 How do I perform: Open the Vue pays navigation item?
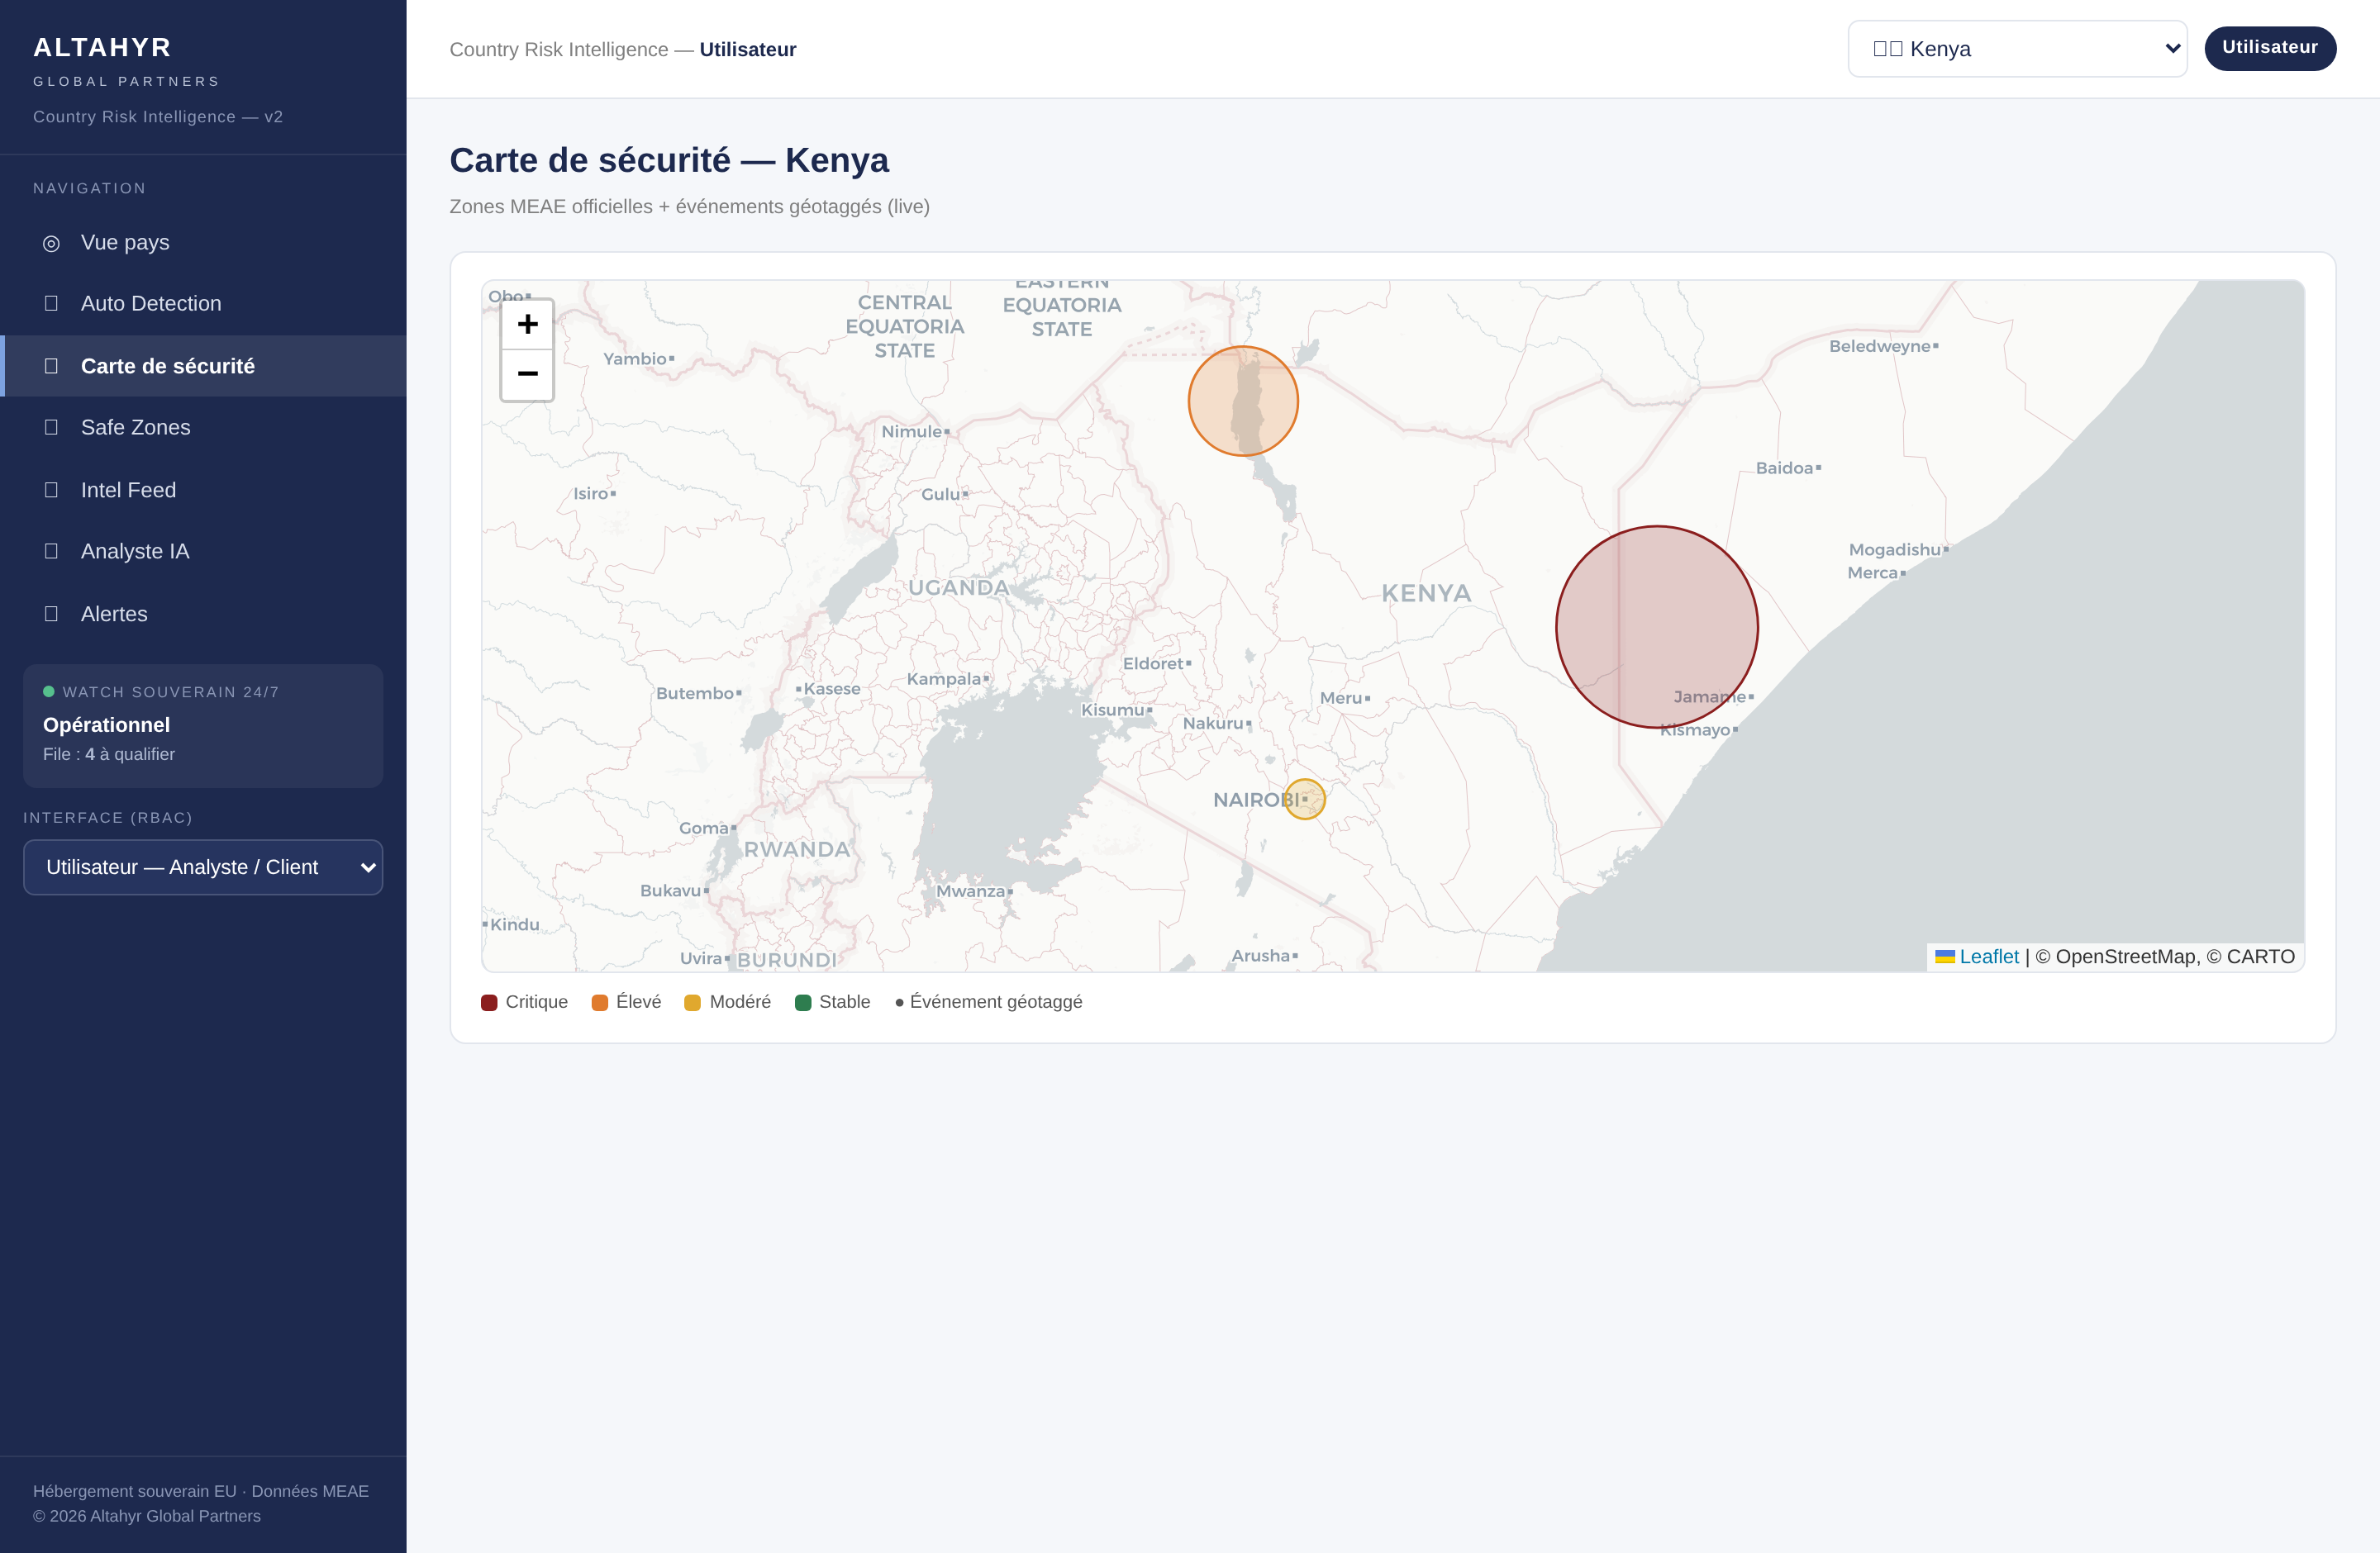[203, 243]
